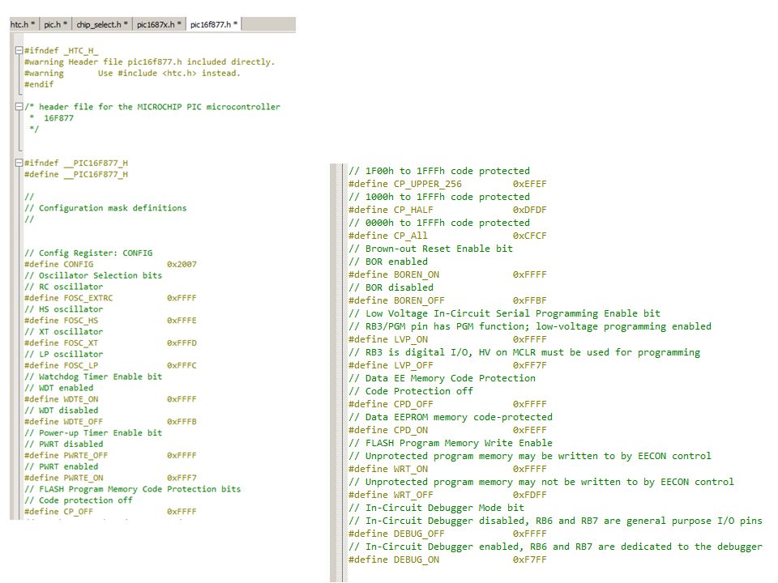The image size is (778, 583).
Task: Click the '#define CPD_OFF' line
Action: [x=447, y=404]
